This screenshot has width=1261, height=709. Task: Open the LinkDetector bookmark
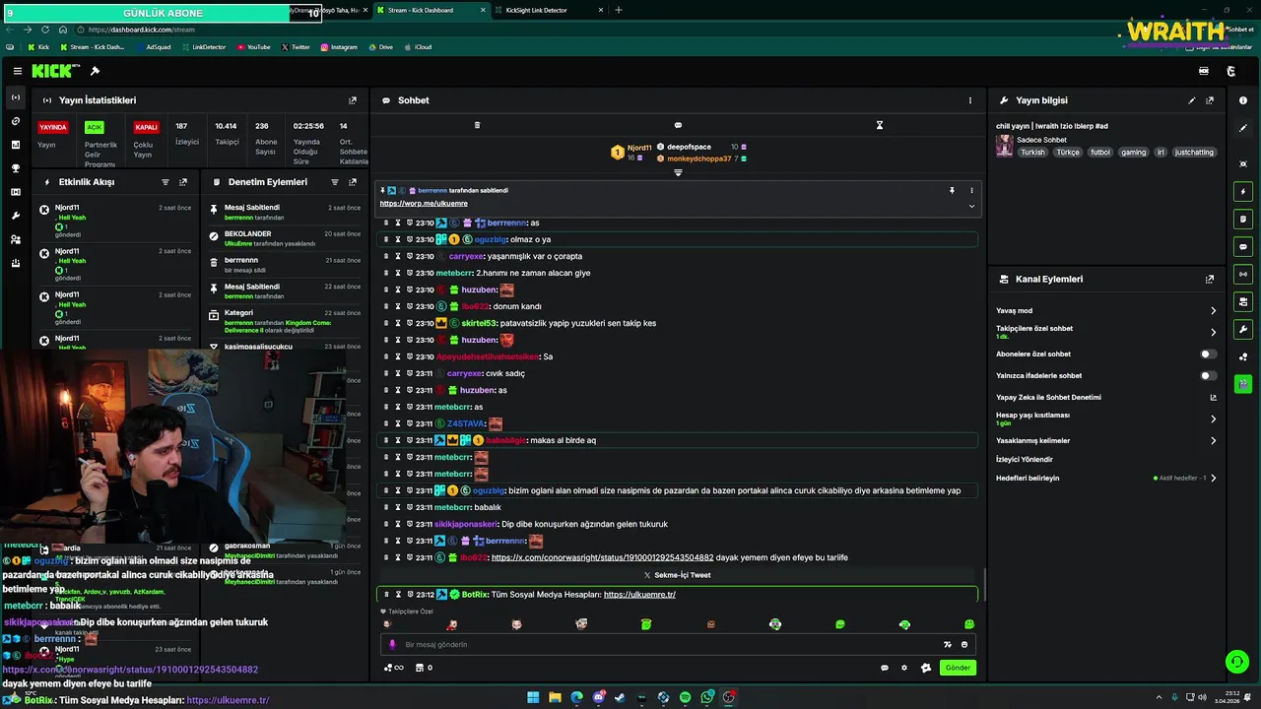(x=203, y=46)
